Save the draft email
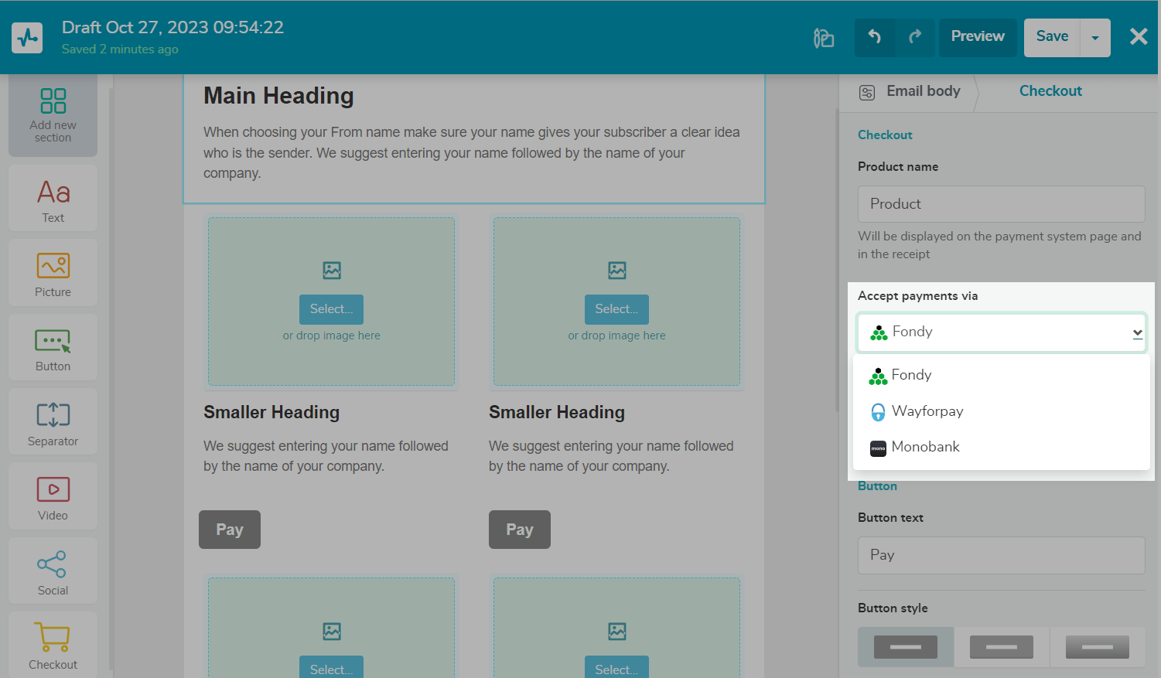 tap(1052, 37)
